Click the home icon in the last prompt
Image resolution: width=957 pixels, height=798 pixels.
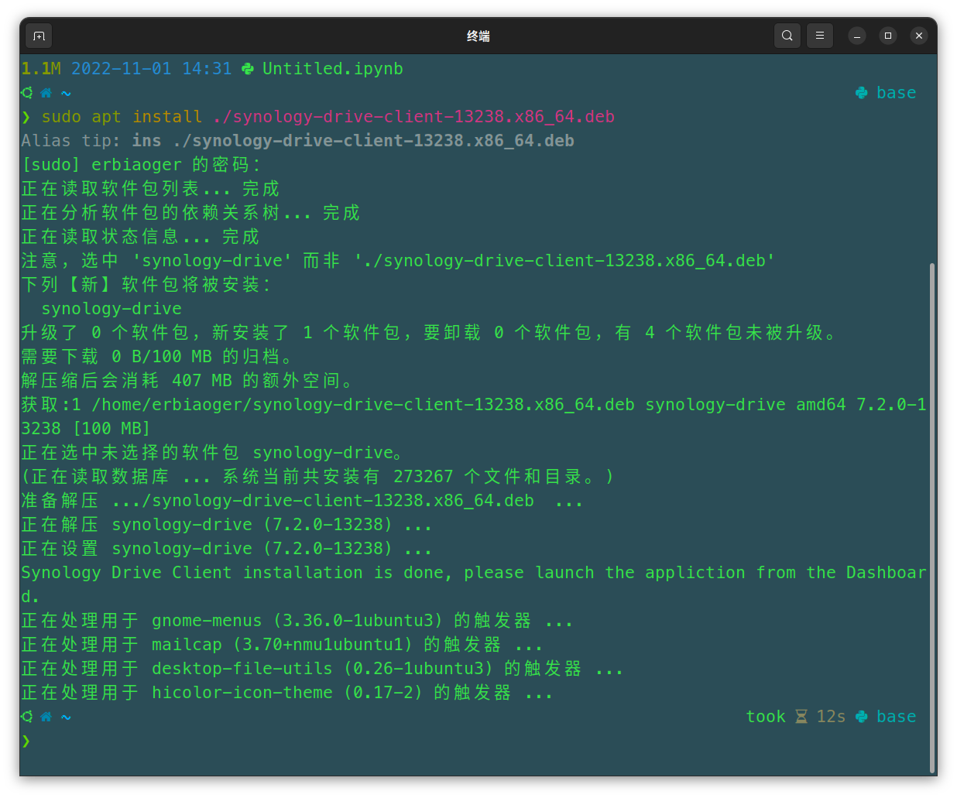pos(46,717)
